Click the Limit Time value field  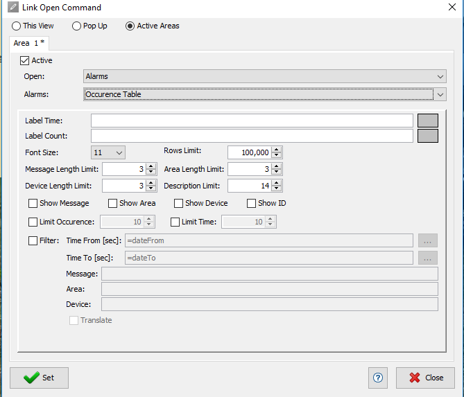click(243, 222)
